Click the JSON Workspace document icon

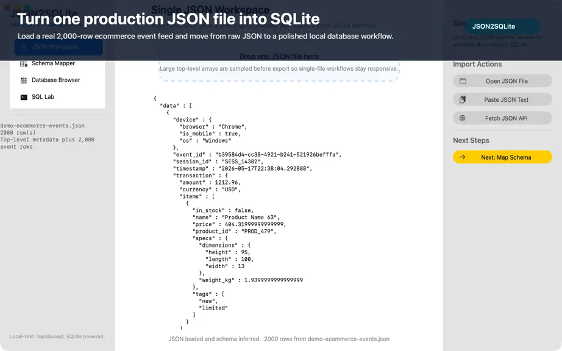24,47
